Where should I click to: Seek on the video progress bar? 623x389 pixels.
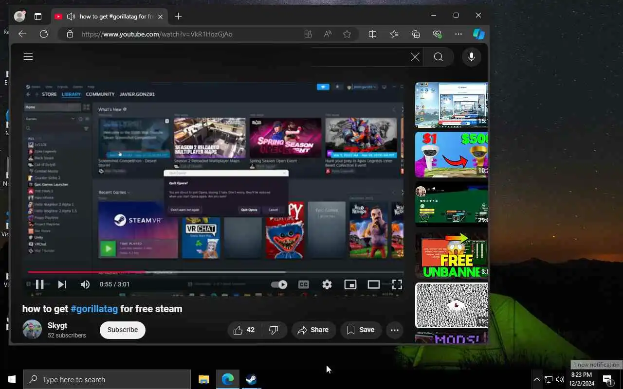(216, 272)
